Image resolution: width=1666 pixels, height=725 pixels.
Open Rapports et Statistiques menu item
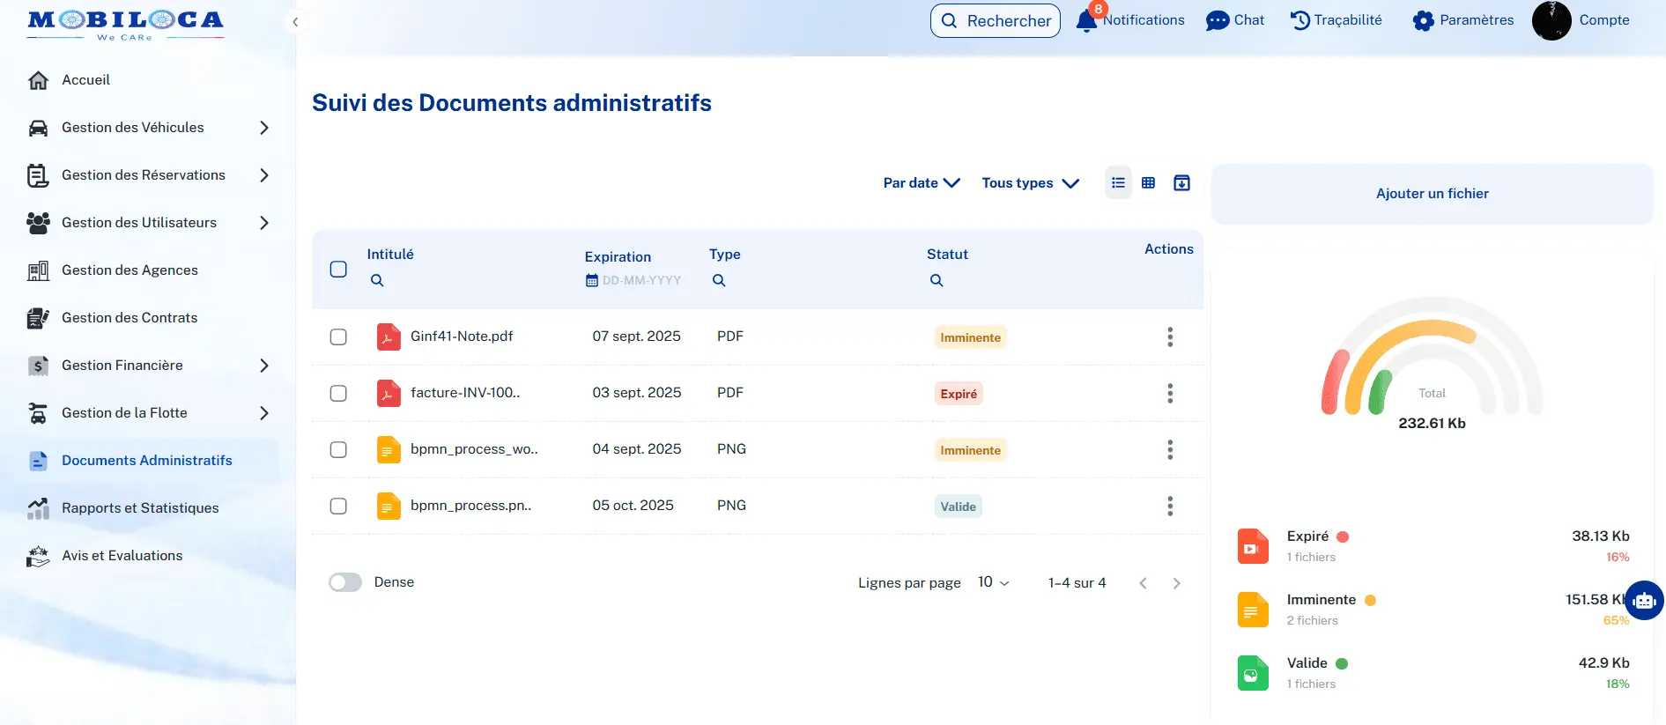coord(140,508)
